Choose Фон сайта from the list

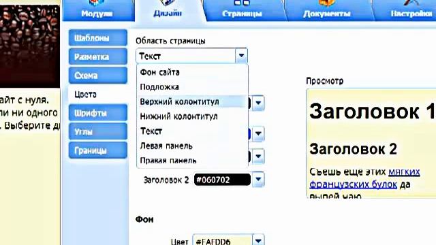point(192,73)
